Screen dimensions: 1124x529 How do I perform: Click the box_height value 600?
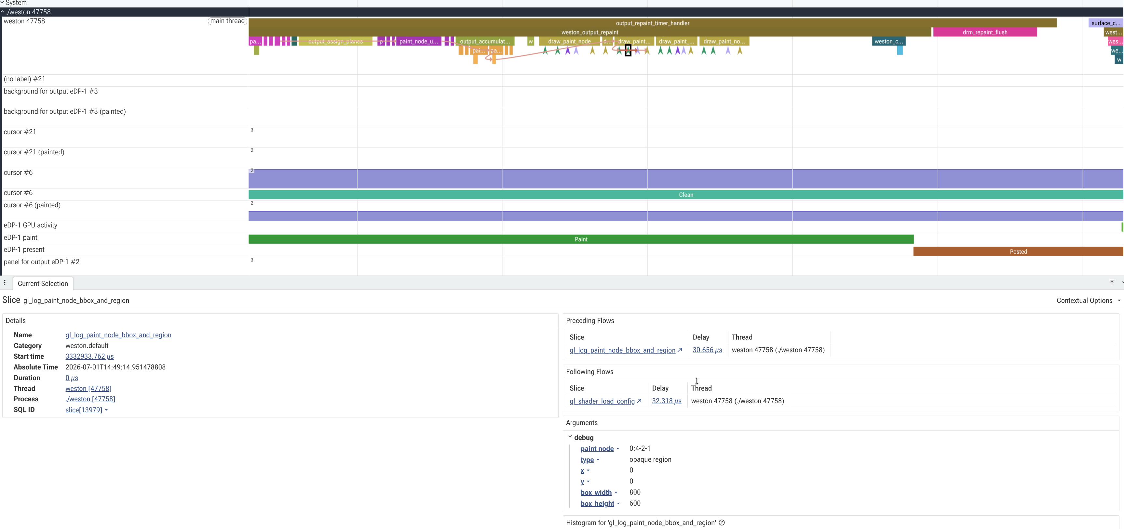pyautogui.click(x=635, y=503)
